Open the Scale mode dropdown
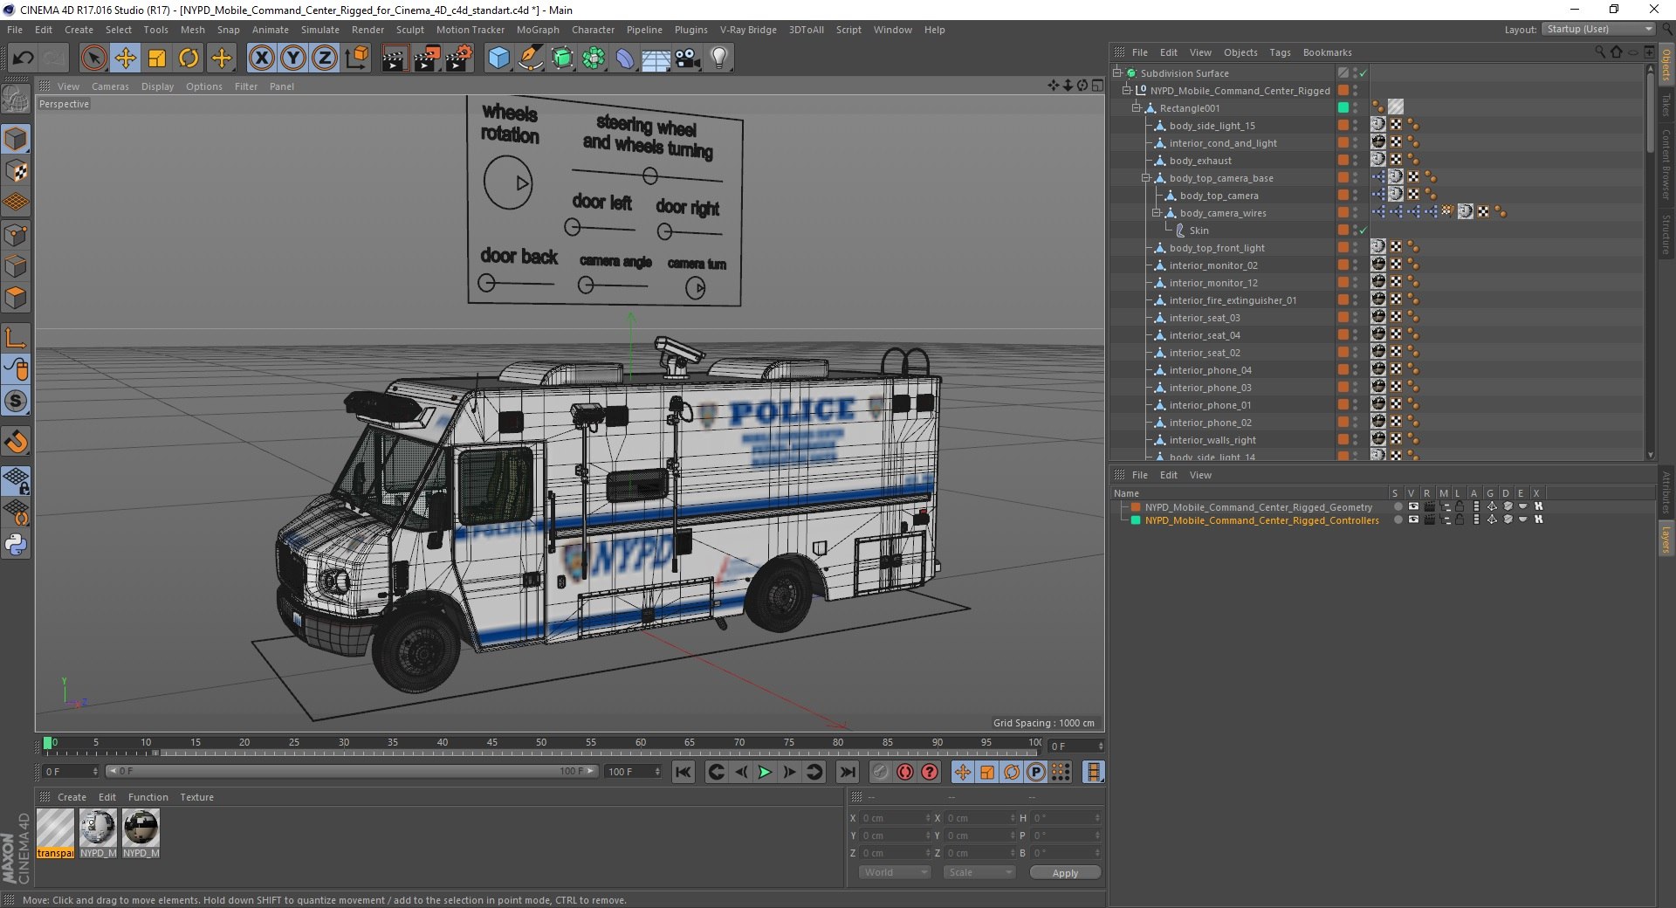1676x908 pixels. [979, 872]
